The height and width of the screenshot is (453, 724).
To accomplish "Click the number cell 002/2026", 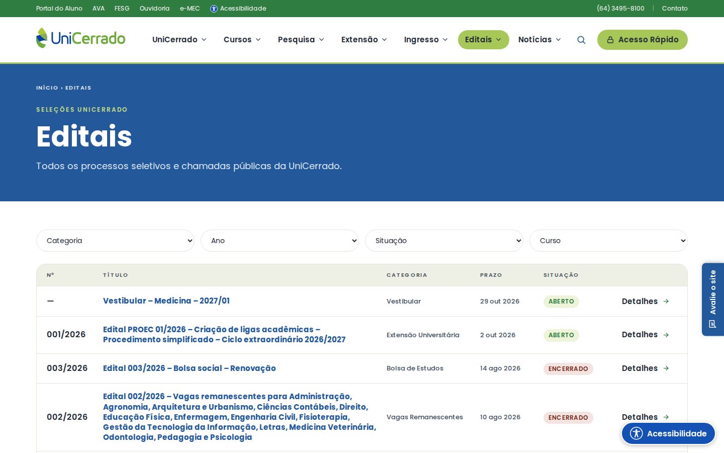I will (67, 417).
